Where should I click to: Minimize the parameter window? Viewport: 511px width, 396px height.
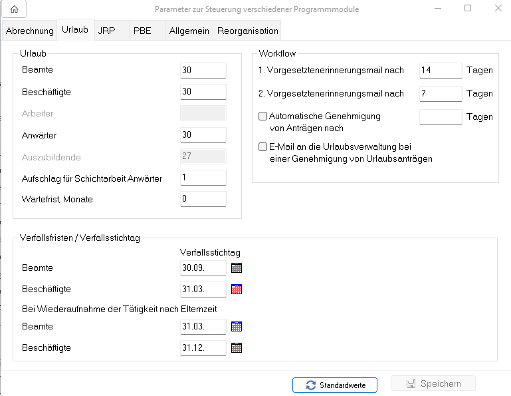(438, 8)
